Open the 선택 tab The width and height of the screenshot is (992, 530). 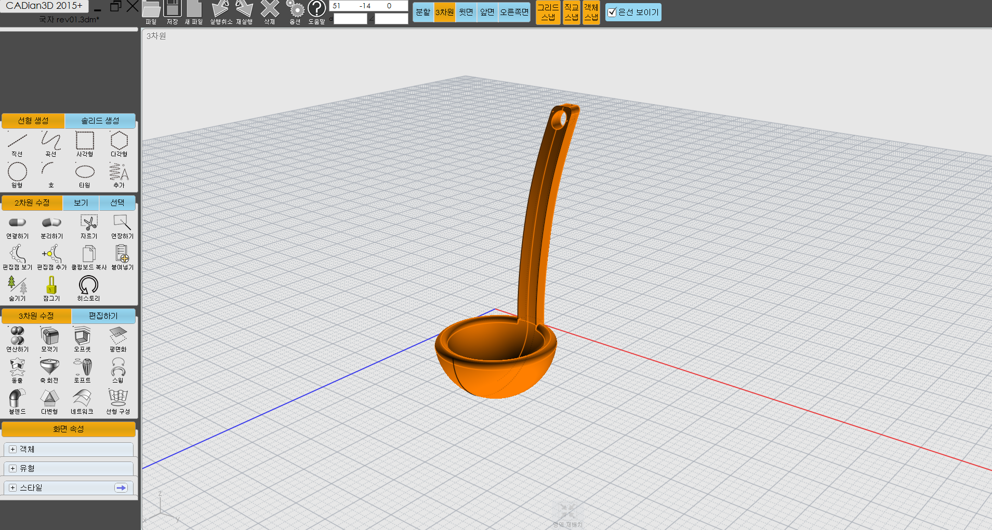point(117,202)
